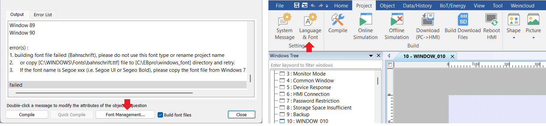546x126 pixels.
Task: Open the Data/History ribbon tab
Action: (x=417, y=5)
